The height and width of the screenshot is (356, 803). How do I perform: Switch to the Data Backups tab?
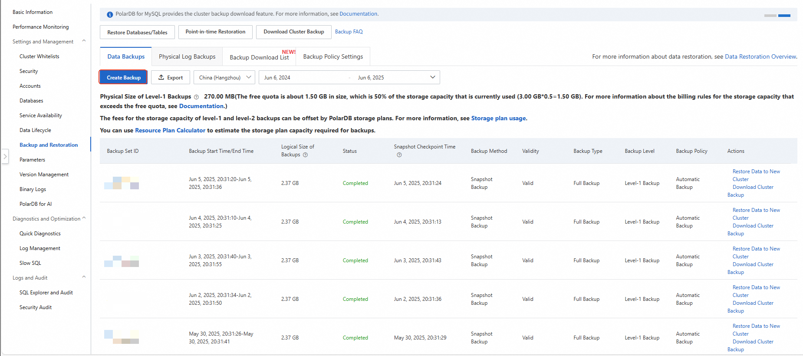(x=126, y=56)
